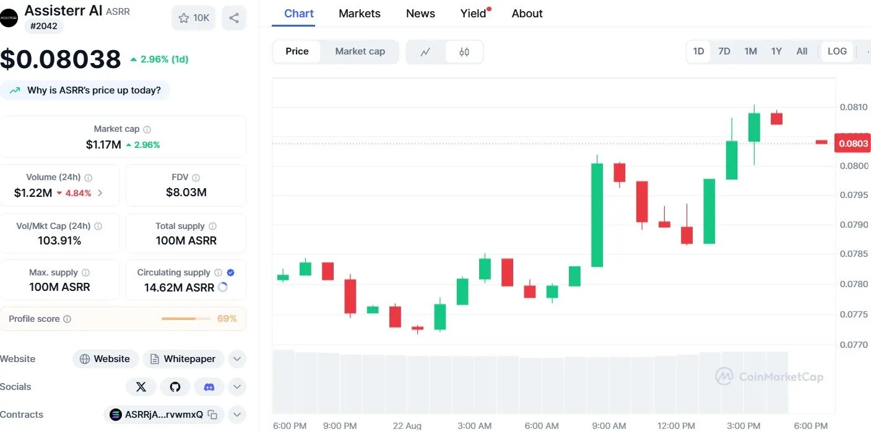
Task: Expand the Website options chevron
Action: coord(237,359)
